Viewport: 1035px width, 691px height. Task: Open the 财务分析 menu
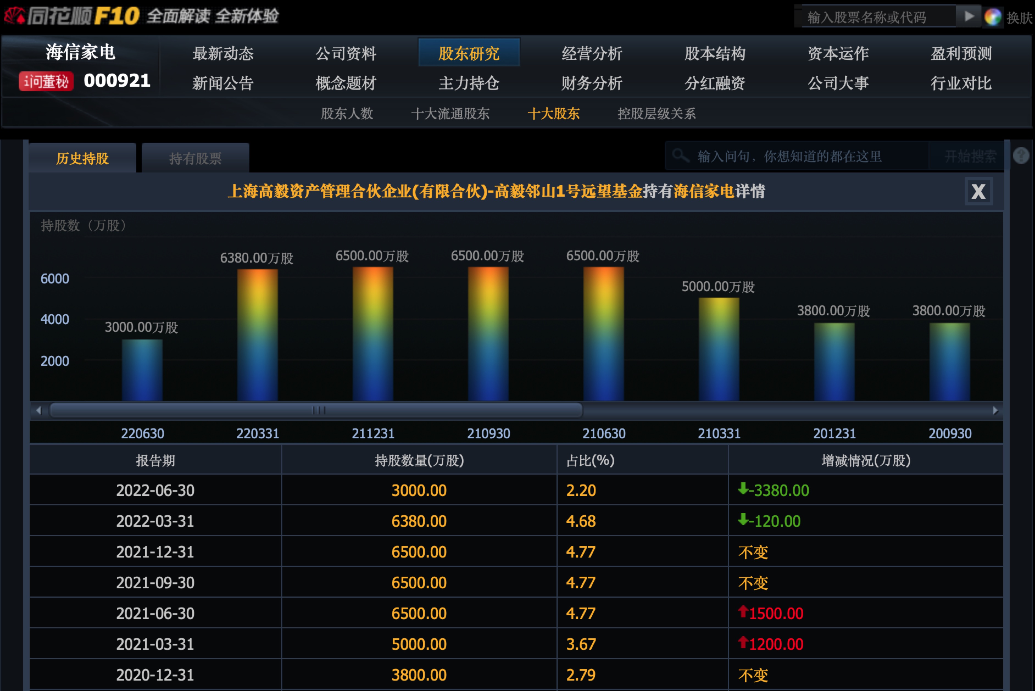tap(592, 83)
